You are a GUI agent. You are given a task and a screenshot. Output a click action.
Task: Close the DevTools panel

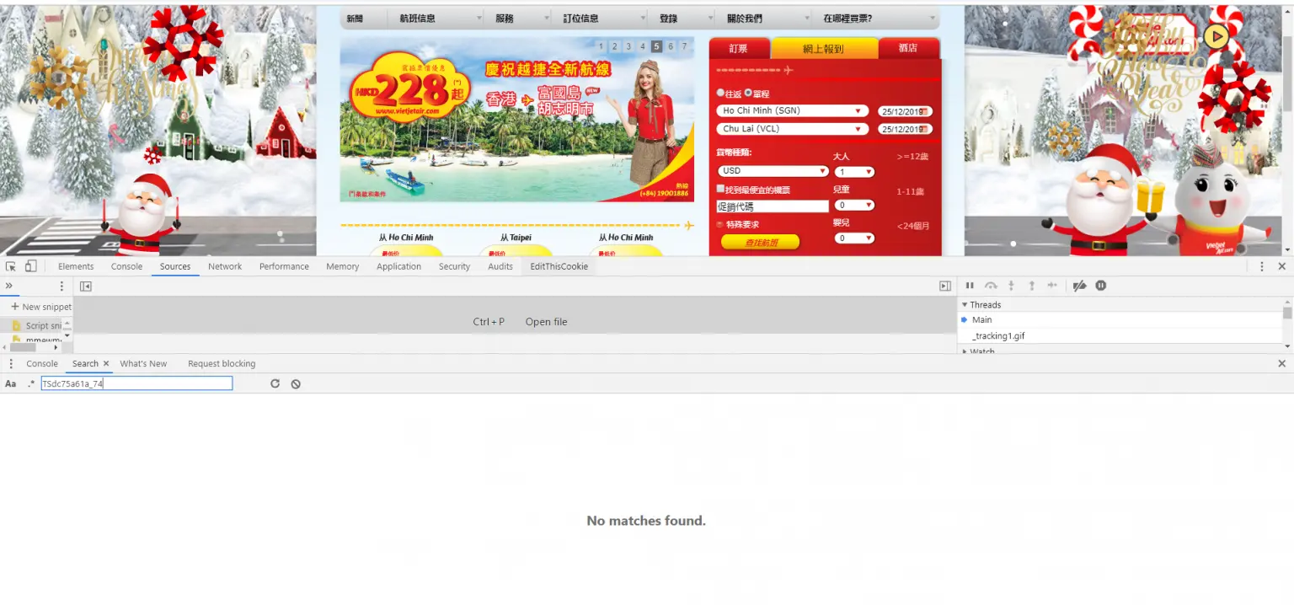1282,266
